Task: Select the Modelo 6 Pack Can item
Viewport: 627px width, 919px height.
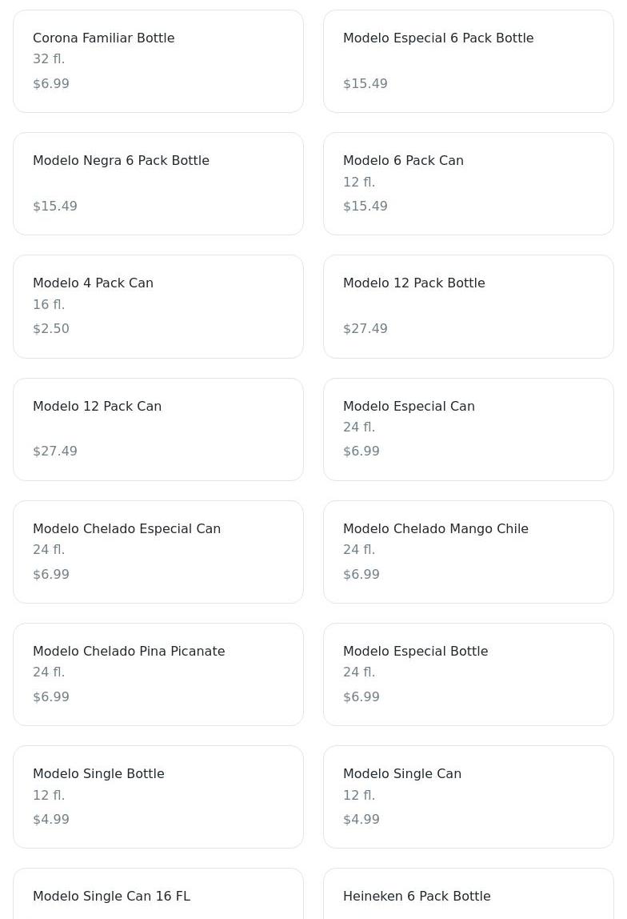Action: click(469, 183)
